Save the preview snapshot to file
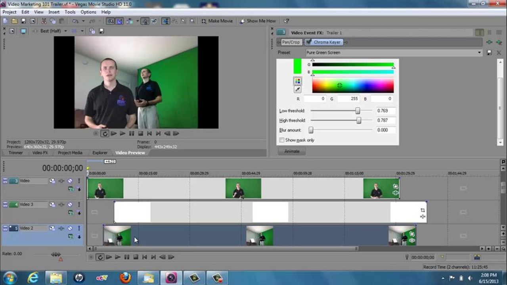 [x=101, y=31]
